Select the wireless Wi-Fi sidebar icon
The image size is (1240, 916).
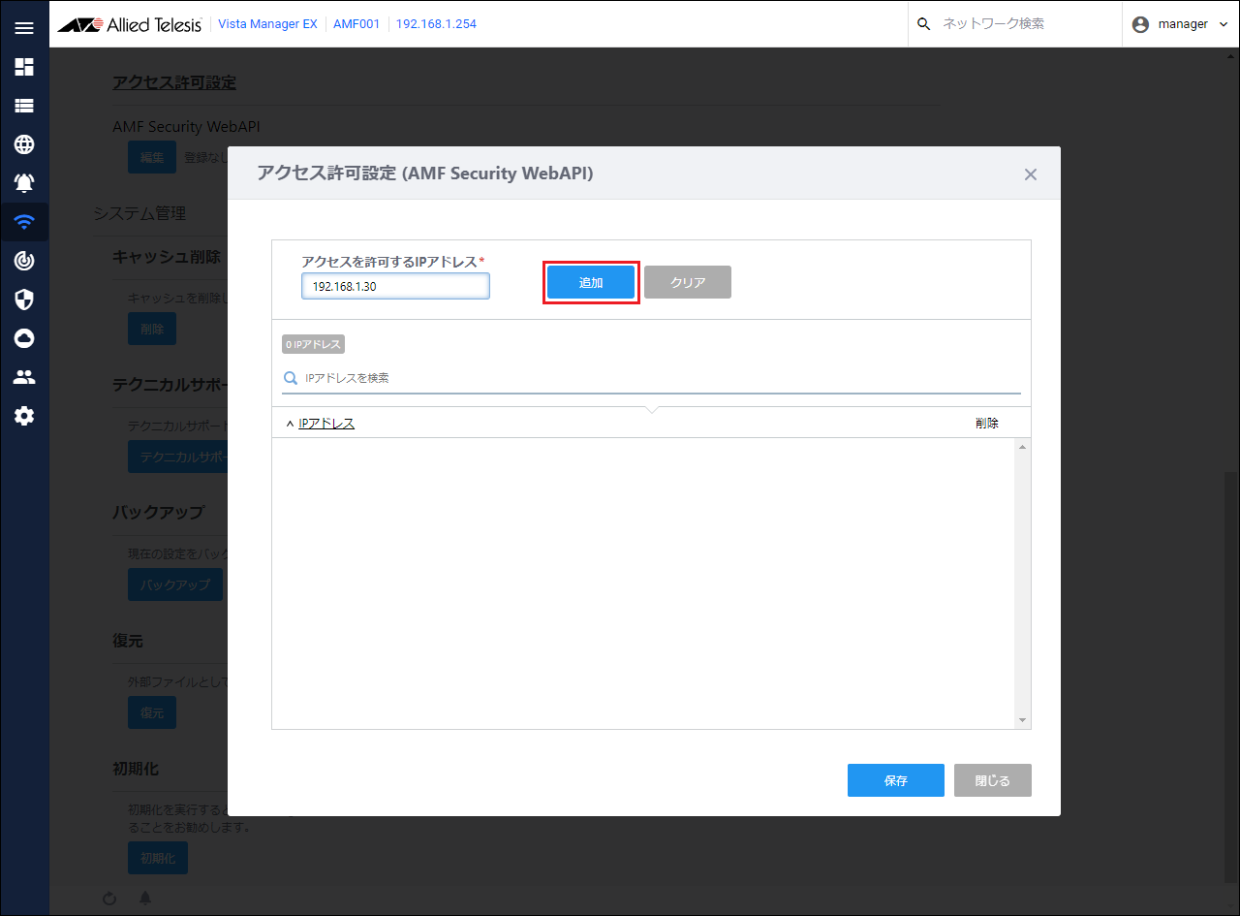(24, 222)
